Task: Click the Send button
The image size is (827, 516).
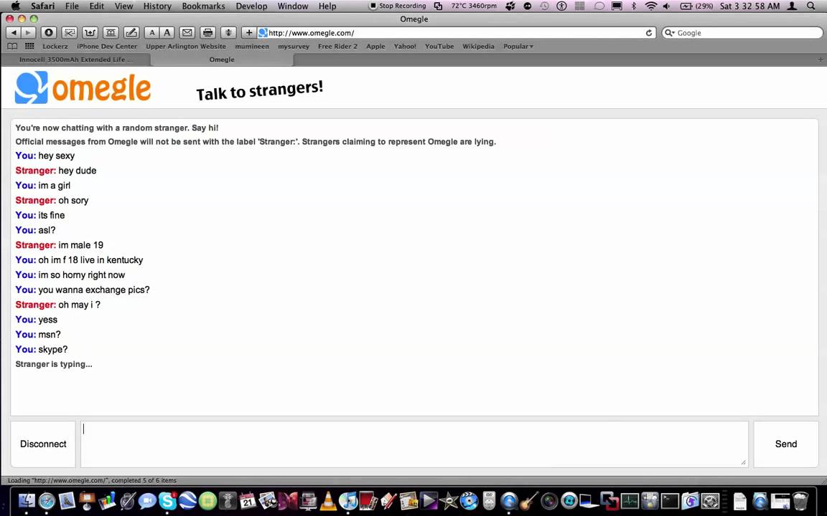Action: click(786, 444)
